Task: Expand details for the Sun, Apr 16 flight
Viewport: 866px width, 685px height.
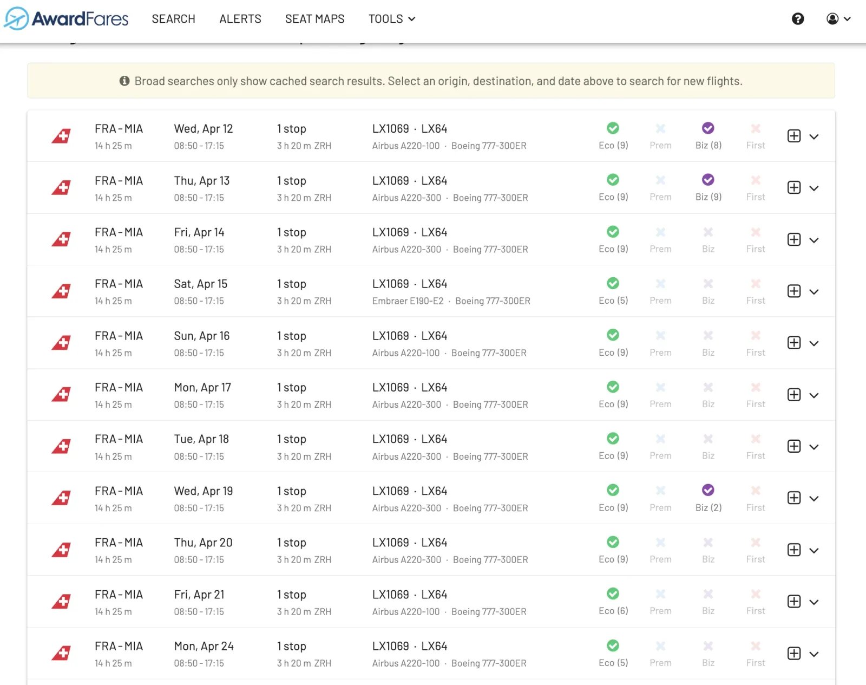Action: 814,343
